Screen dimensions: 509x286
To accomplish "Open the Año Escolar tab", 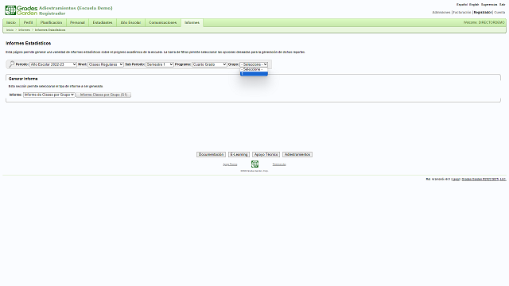I will pyautogui.click(x=130, y=23).
